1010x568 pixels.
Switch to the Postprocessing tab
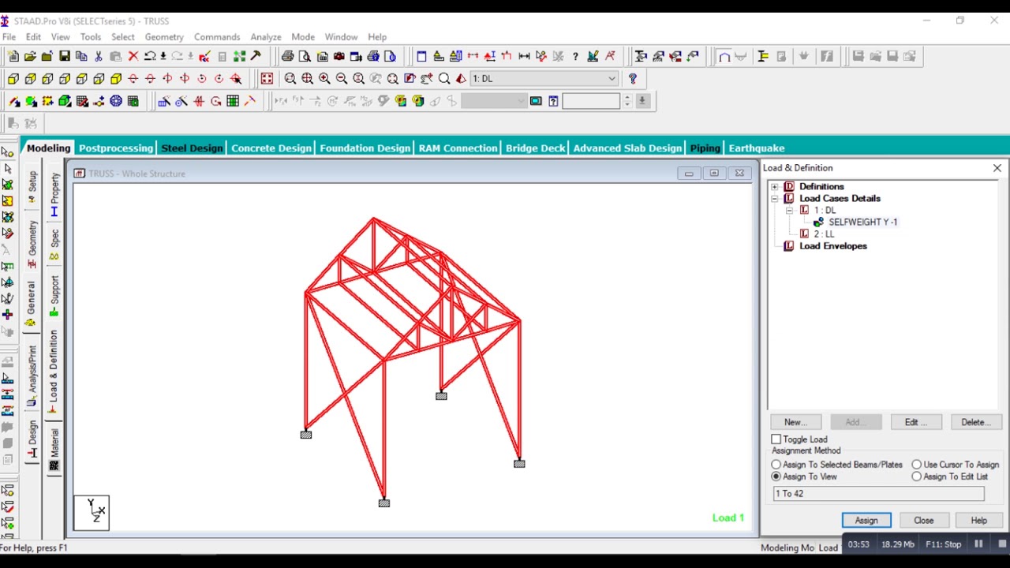(x=116, y=148)
